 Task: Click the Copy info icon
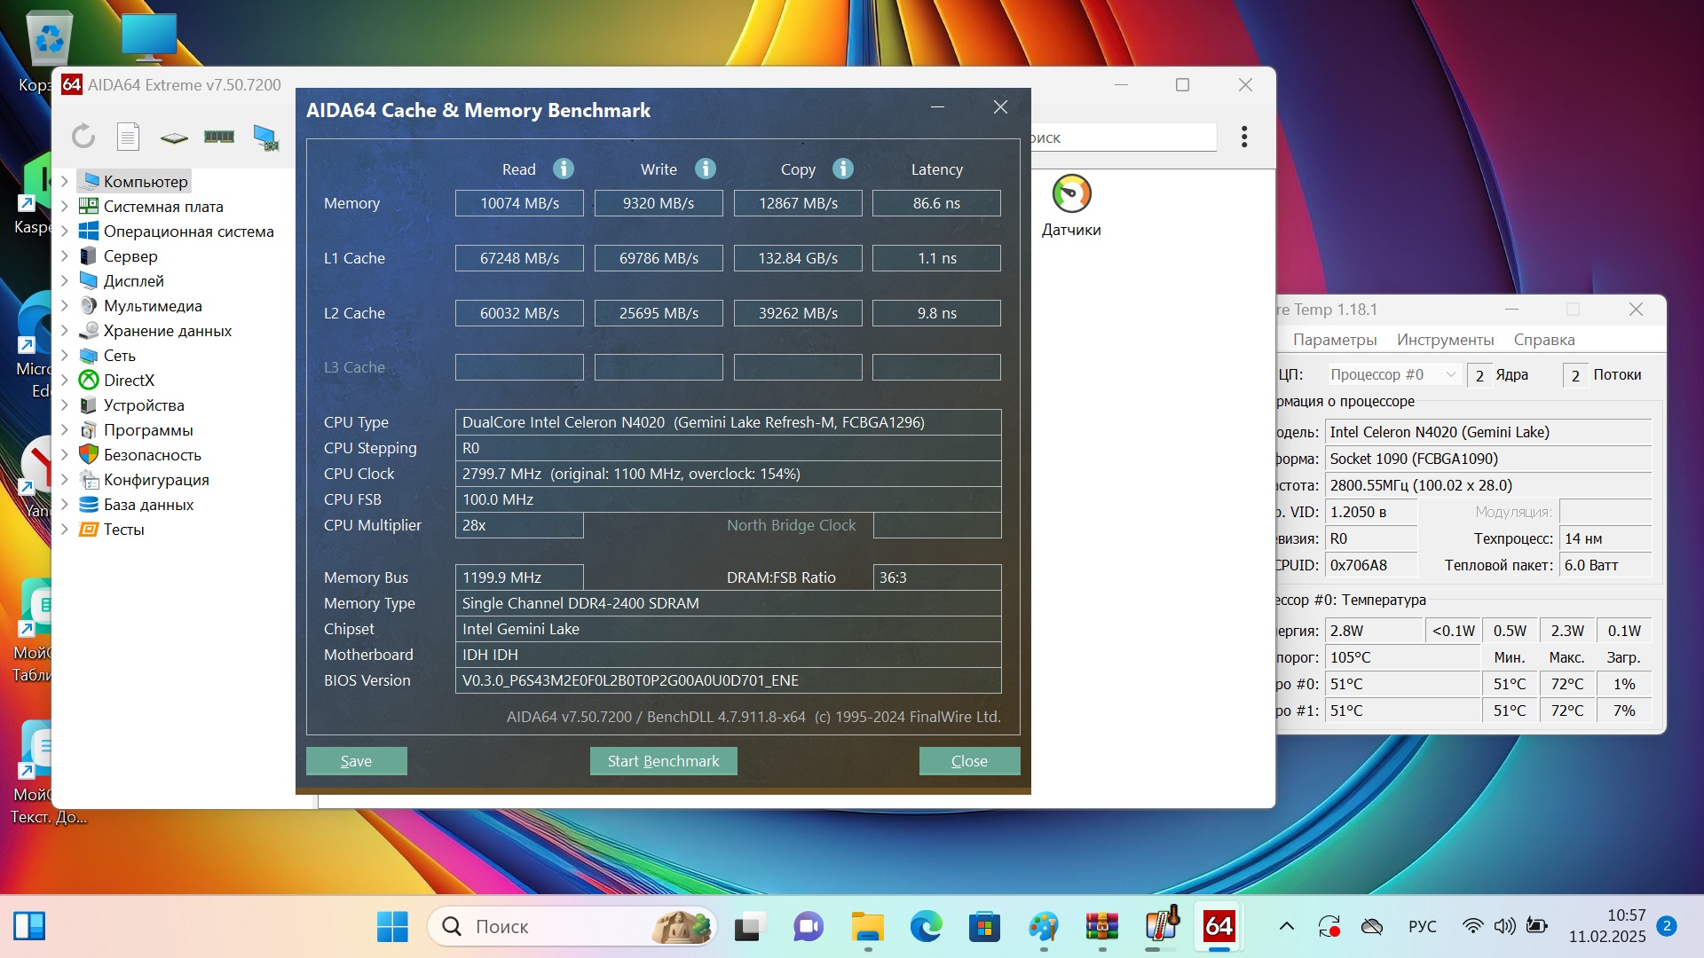pyautogui.click(x=843, y=169)
